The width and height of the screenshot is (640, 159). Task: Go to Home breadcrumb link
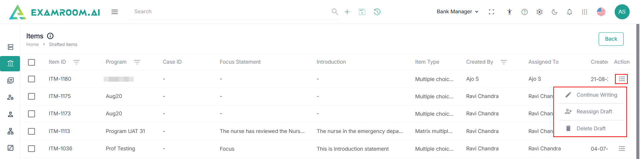[32, 45]
